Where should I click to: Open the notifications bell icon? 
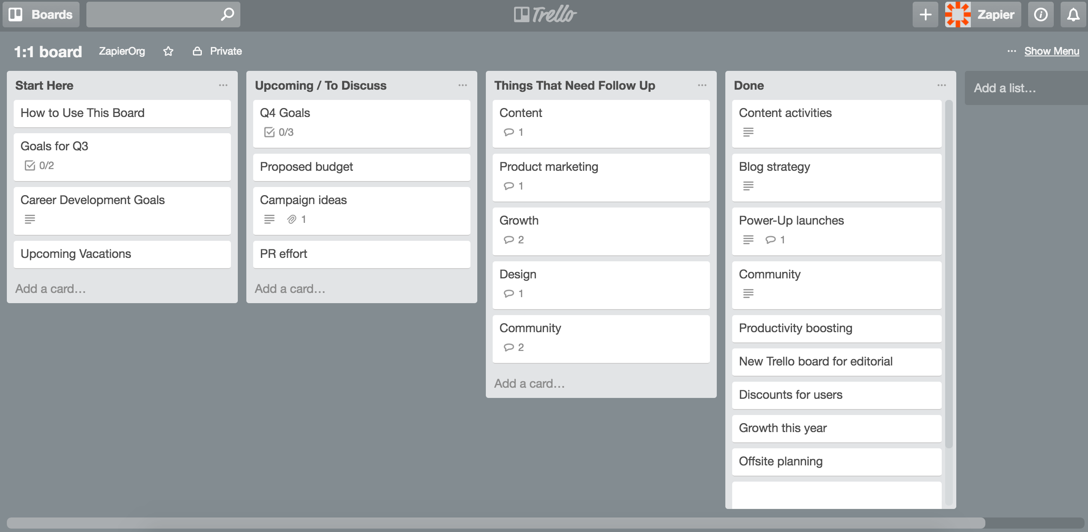tap(1073, 15)
